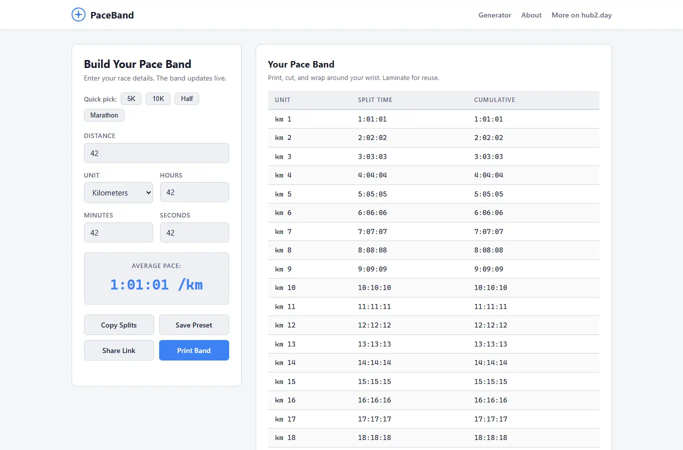Pick the 5K quick distance
The height and width of the screenshot is (450, 683).
pos(131,98)
